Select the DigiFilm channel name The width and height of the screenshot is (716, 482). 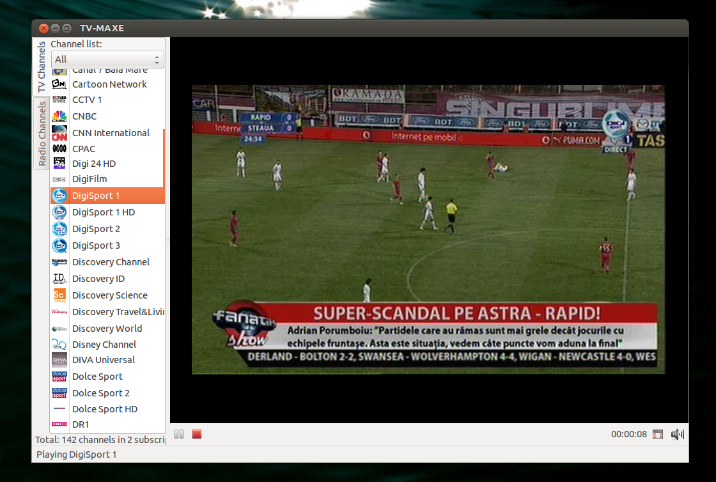pos(89,180)
